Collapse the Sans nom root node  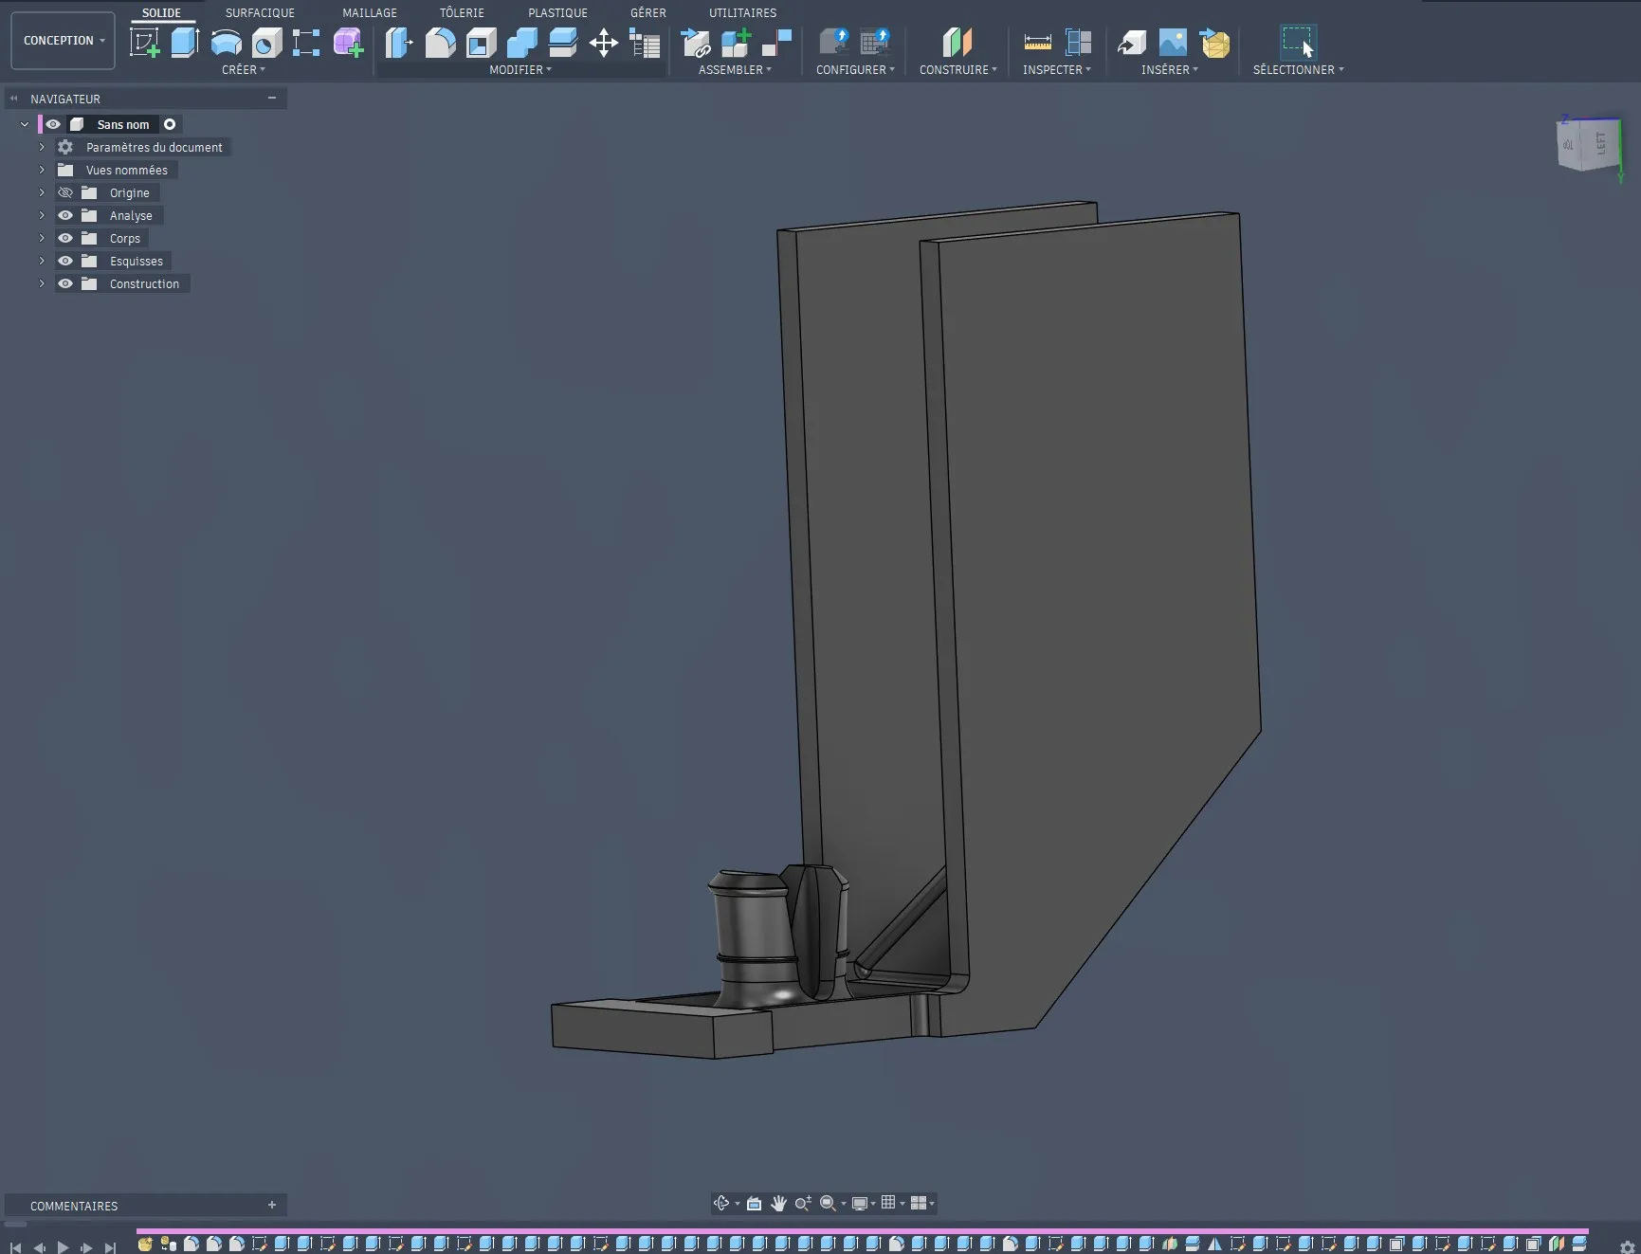[25, 124]
